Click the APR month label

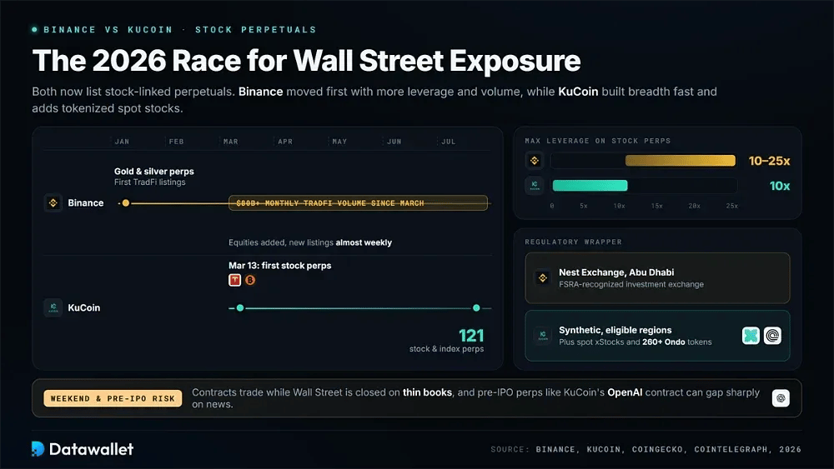tap(285, 142)
